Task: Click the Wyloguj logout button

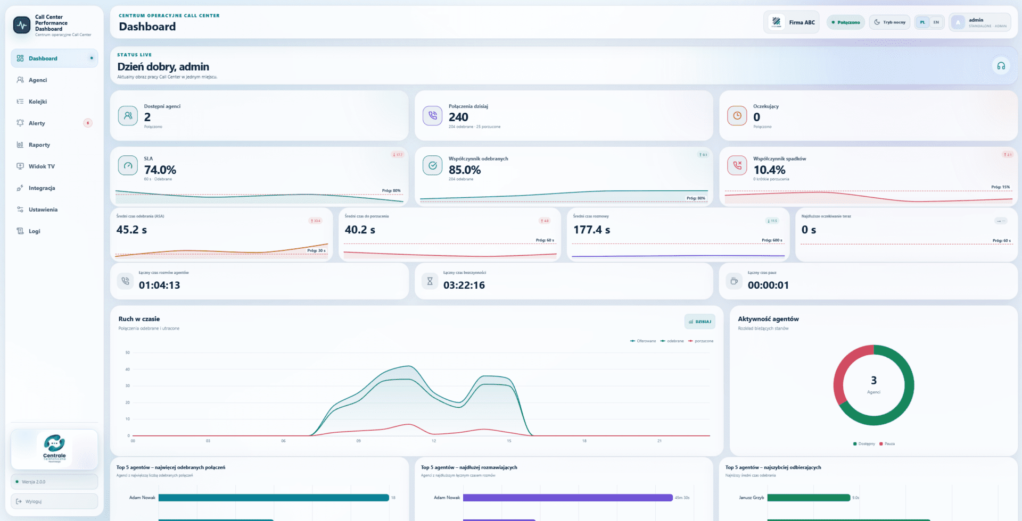Action: click(x=54, y=501)
